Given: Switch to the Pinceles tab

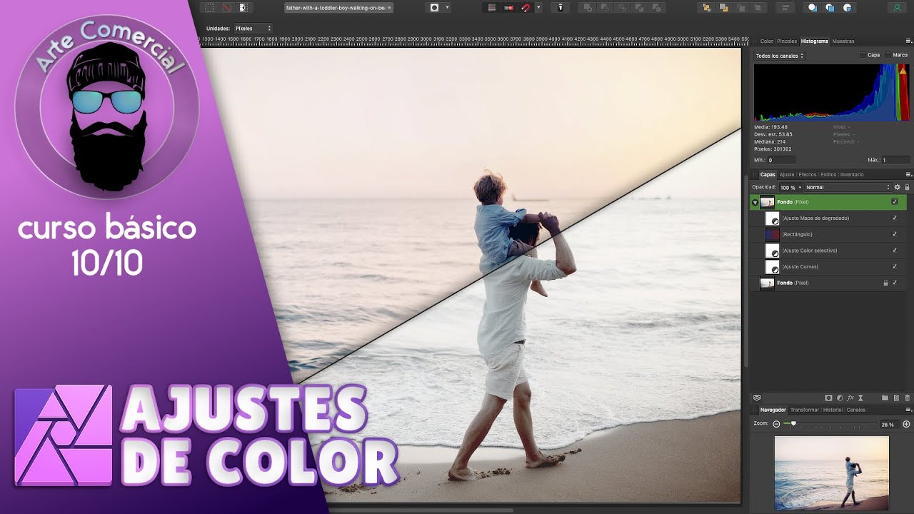Looking at the screenshot, I should (787, 41).
